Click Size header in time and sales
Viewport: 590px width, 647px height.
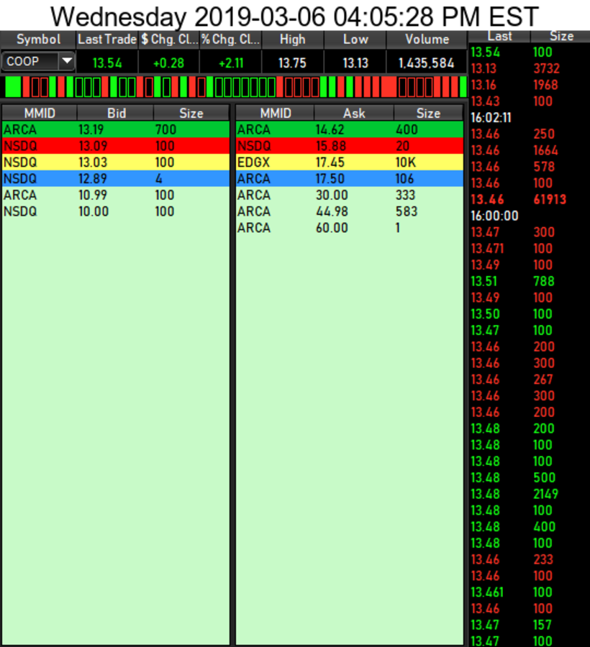[x=561, y=37]
